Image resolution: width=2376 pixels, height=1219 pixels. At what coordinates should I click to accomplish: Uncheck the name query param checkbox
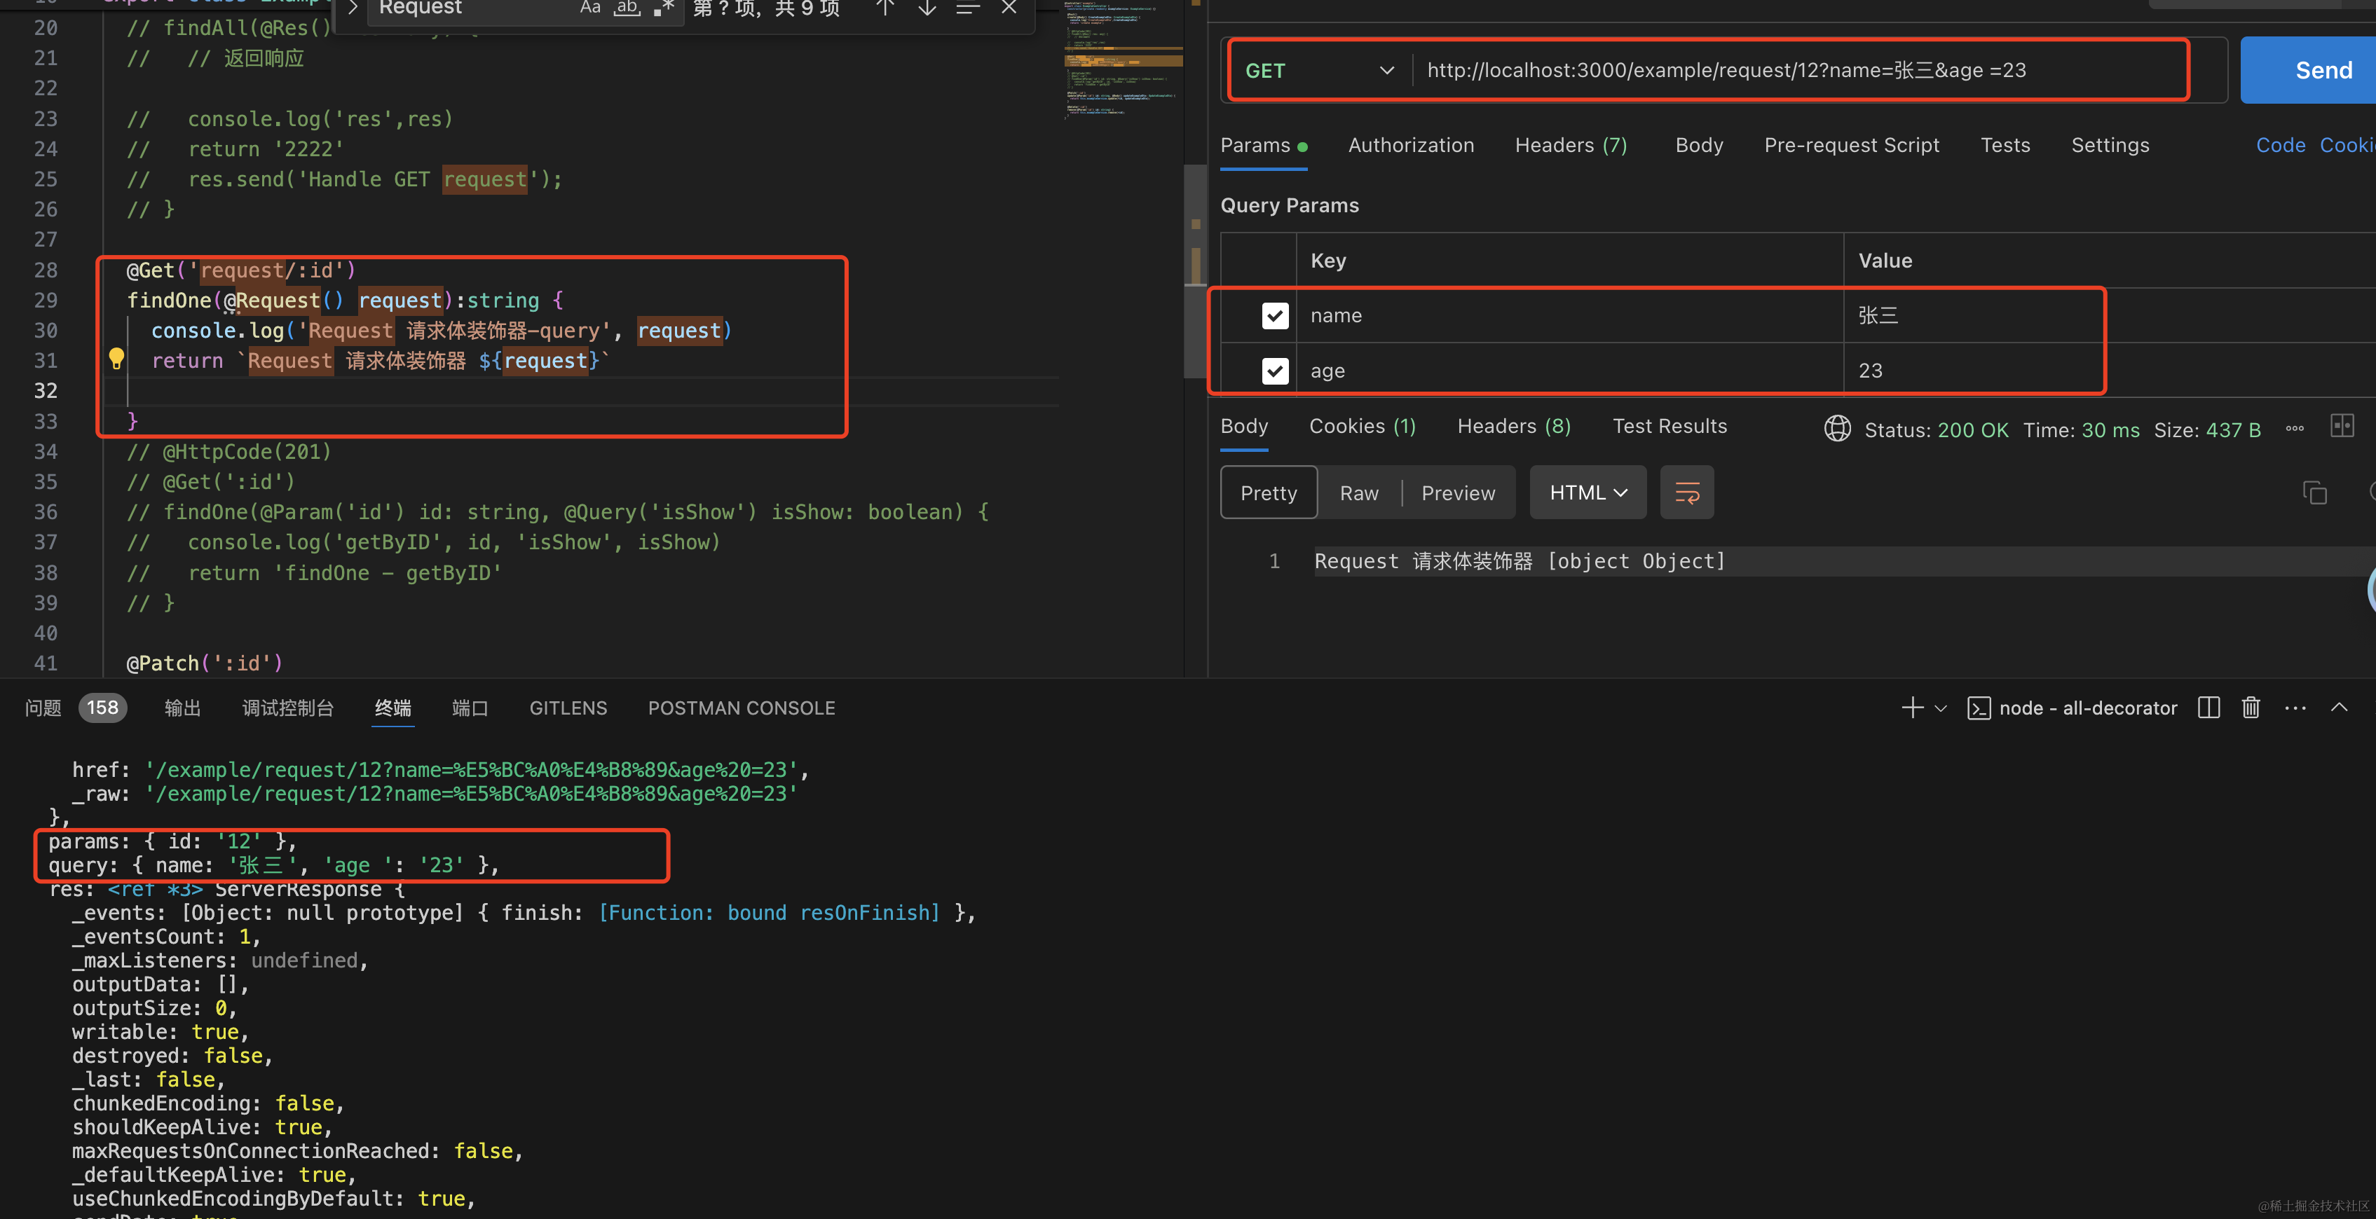tap(1275, 315)
